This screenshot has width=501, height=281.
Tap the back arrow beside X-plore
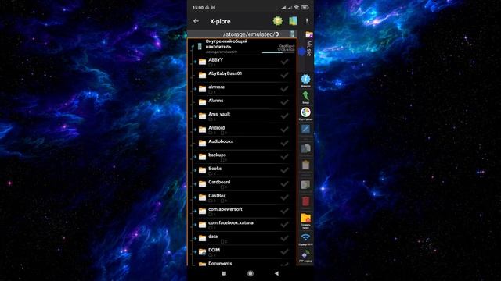[x=196, y=21]
